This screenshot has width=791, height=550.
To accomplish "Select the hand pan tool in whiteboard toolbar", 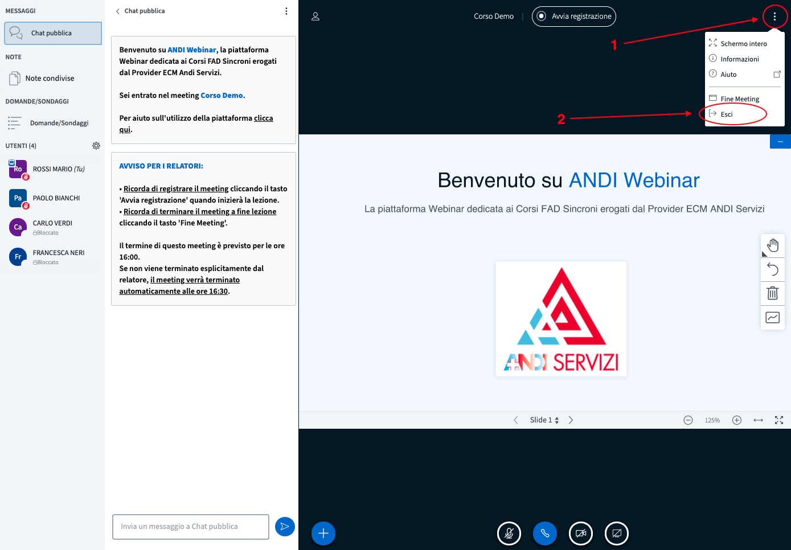I will [773, 245].
